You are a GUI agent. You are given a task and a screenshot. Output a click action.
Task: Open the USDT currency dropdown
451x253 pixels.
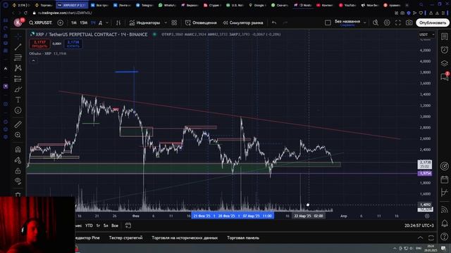(x=426, y=34)
